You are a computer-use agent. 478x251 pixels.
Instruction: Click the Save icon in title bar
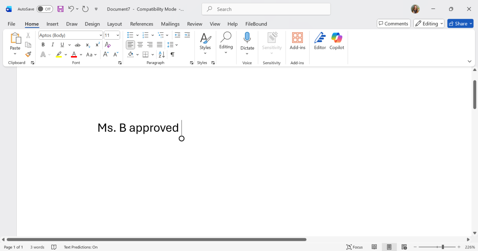[x=60, y=9]
